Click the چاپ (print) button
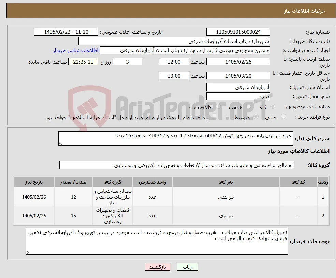Screen dimensions: 336x278 pyautogui.click(x=187, y=267)
